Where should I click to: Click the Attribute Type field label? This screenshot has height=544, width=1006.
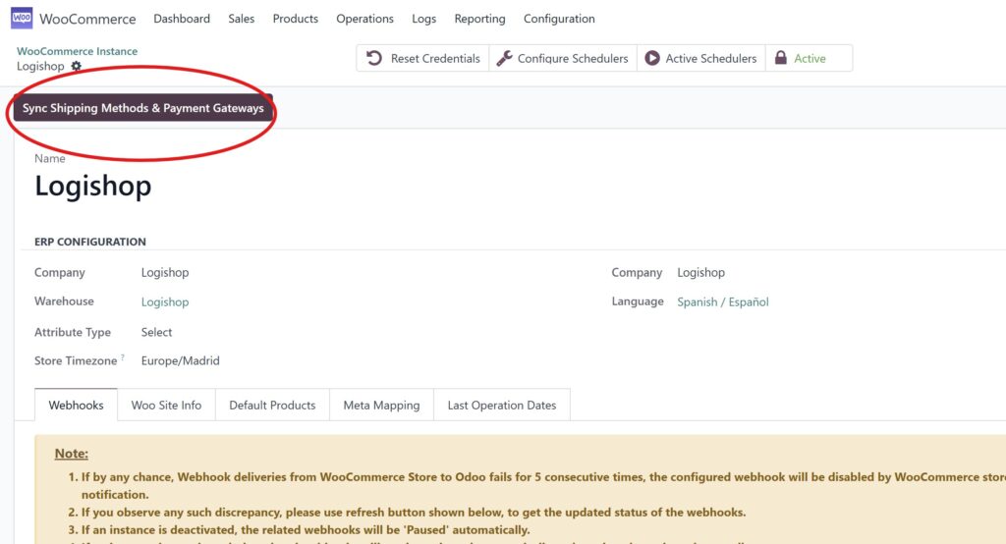pyautogui.click(x=73, y=332)
